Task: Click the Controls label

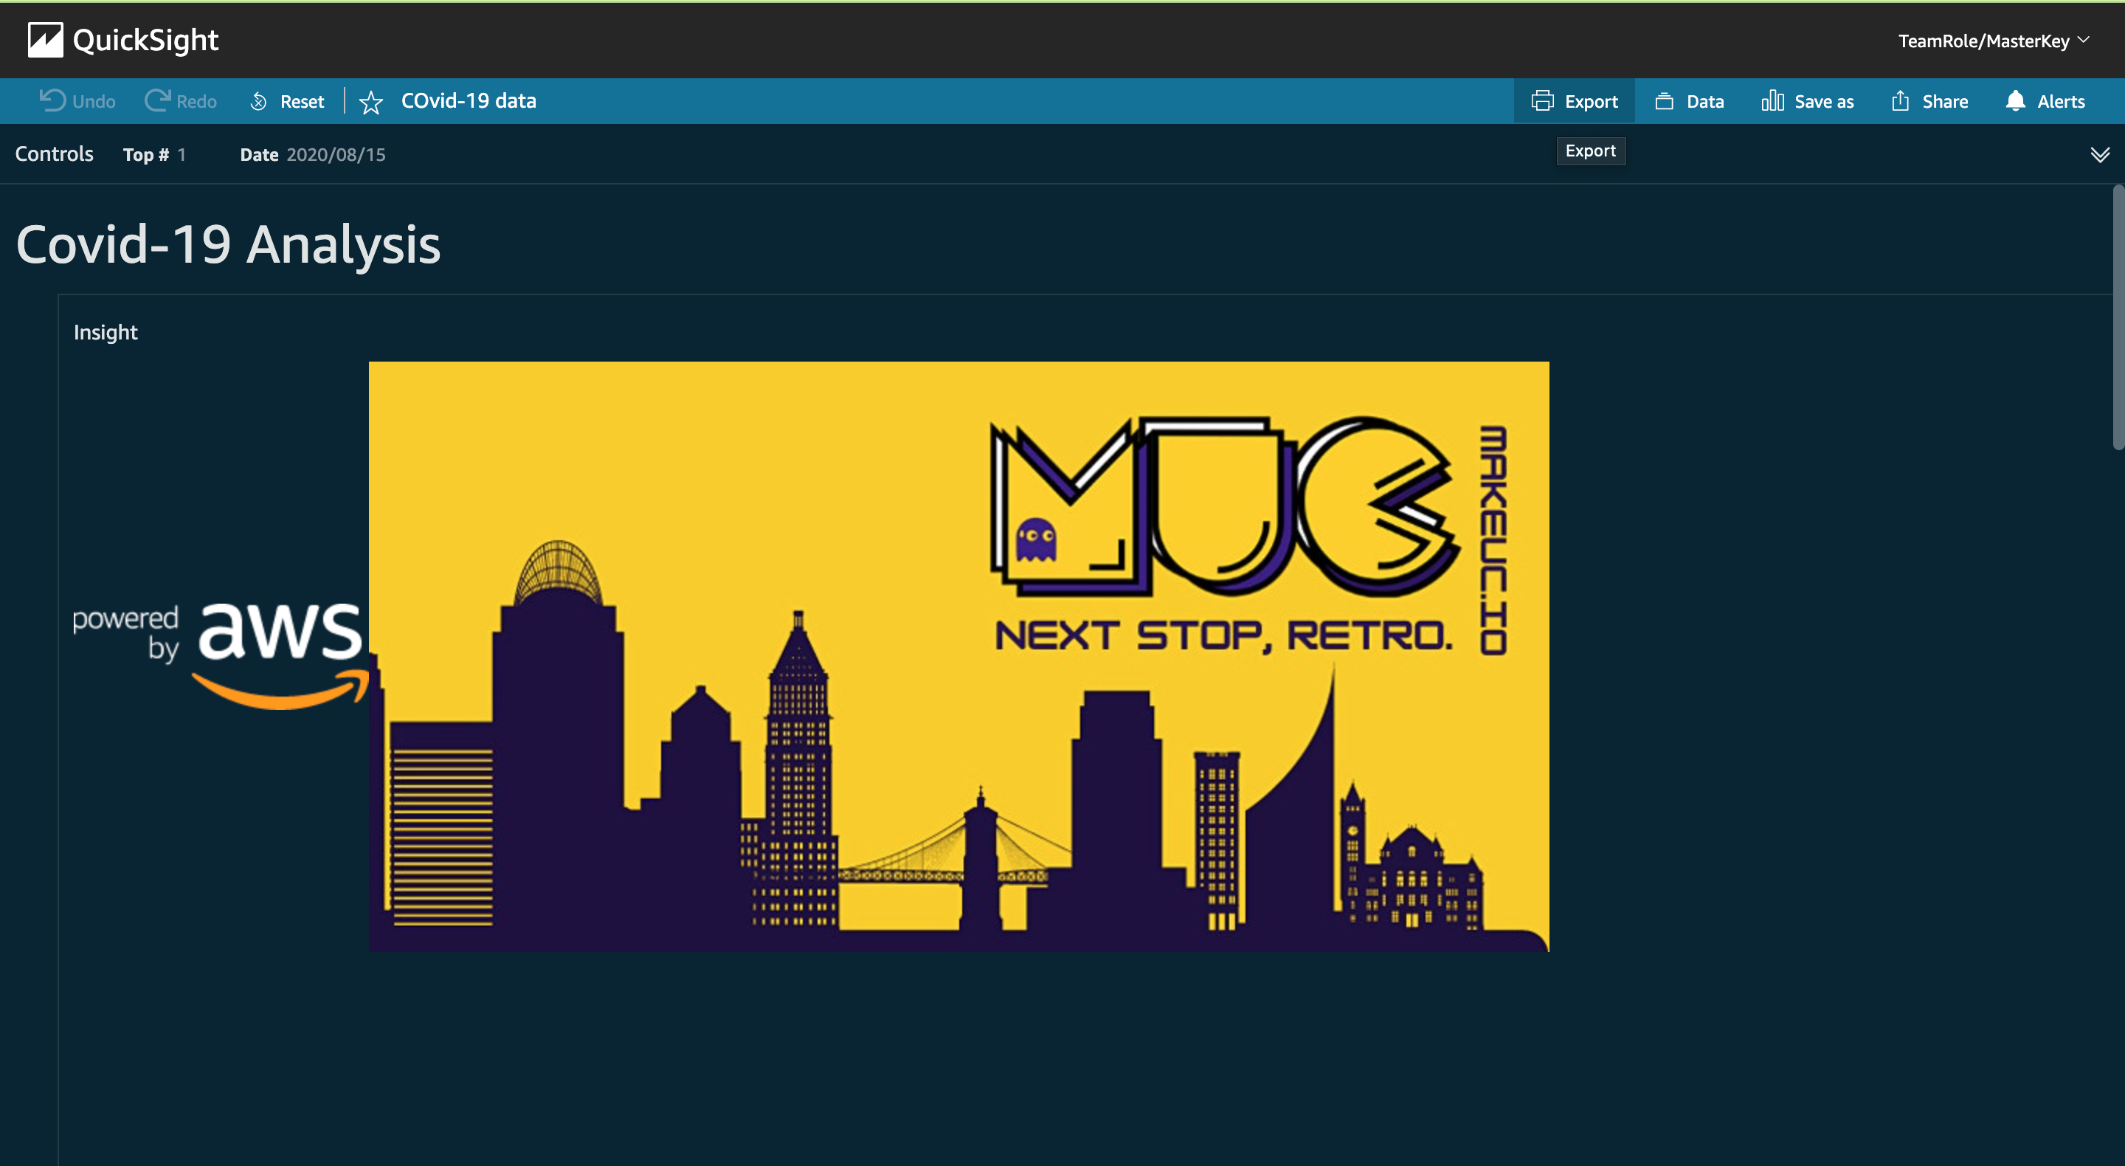Action: tap(54, 154)
